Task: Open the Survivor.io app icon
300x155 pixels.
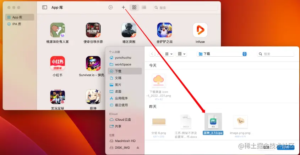Action: coord(93,63)
